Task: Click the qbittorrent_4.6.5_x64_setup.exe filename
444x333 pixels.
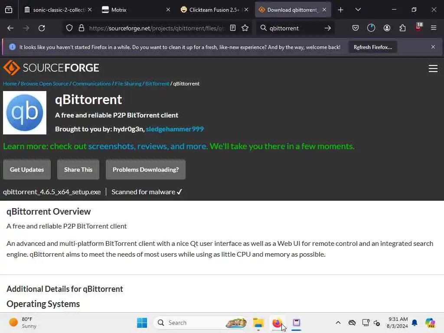Action: (x=52, y=192)
